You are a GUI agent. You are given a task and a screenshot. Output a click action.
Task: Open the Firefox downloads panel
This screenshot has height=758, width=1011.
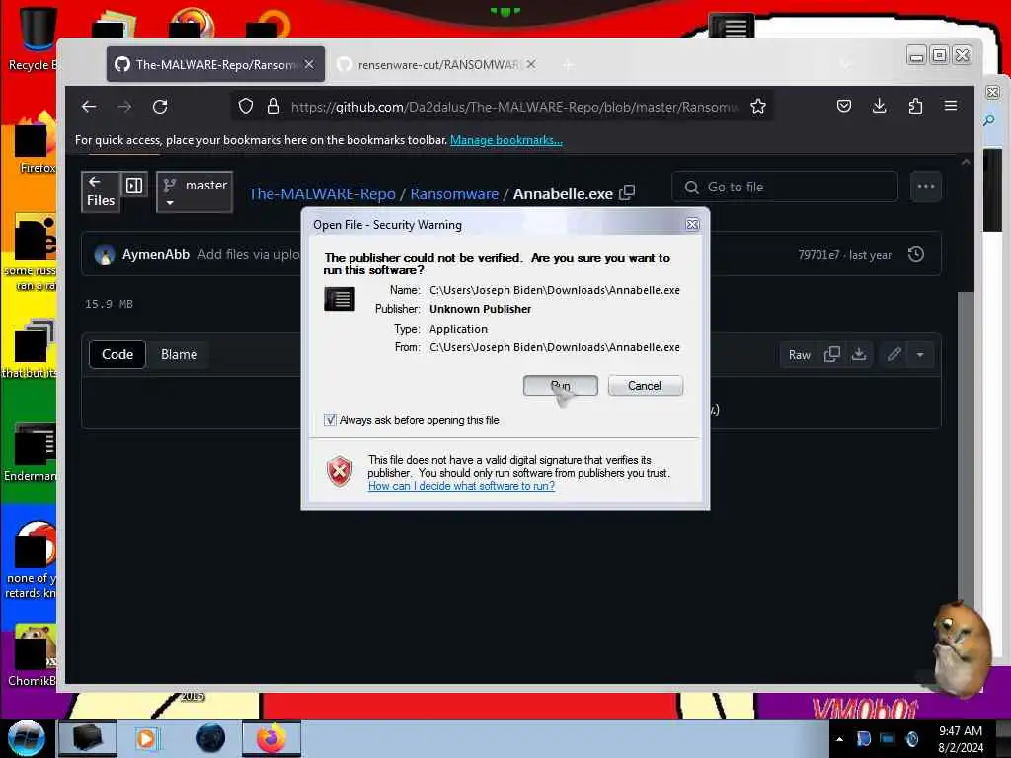tap(879, 106)
